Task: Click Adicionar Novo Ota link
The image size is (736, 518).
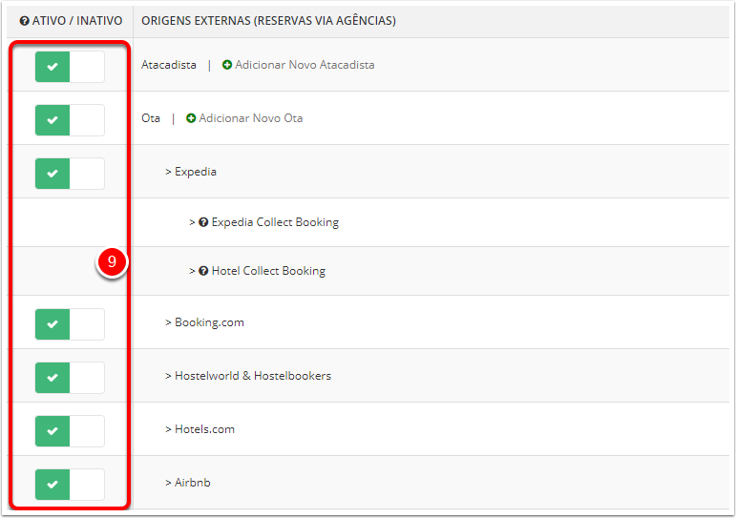Action: tap(251, 118)
